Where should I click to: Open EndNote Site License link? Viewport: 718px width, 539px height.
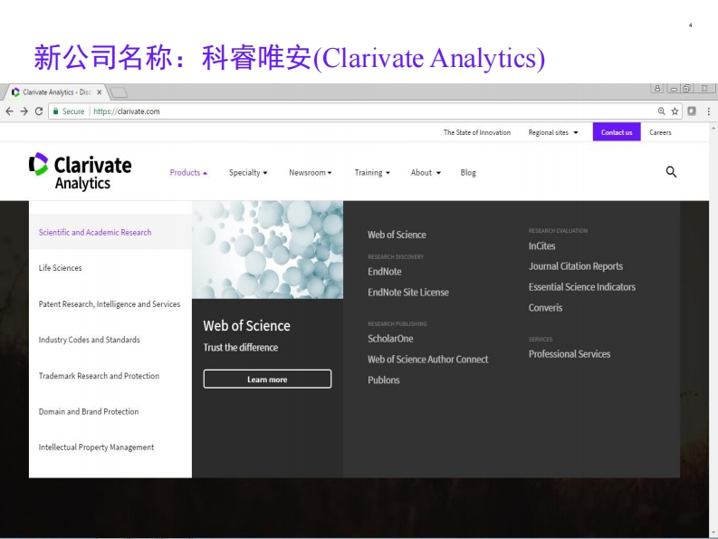click(408, 293)
